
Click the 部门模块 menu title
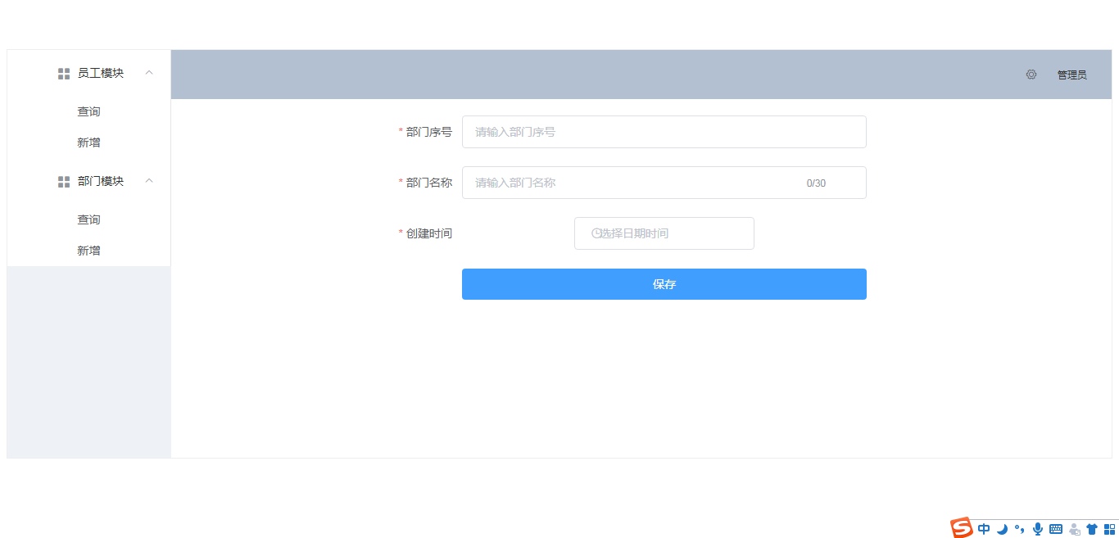click(x=101, y=181)
